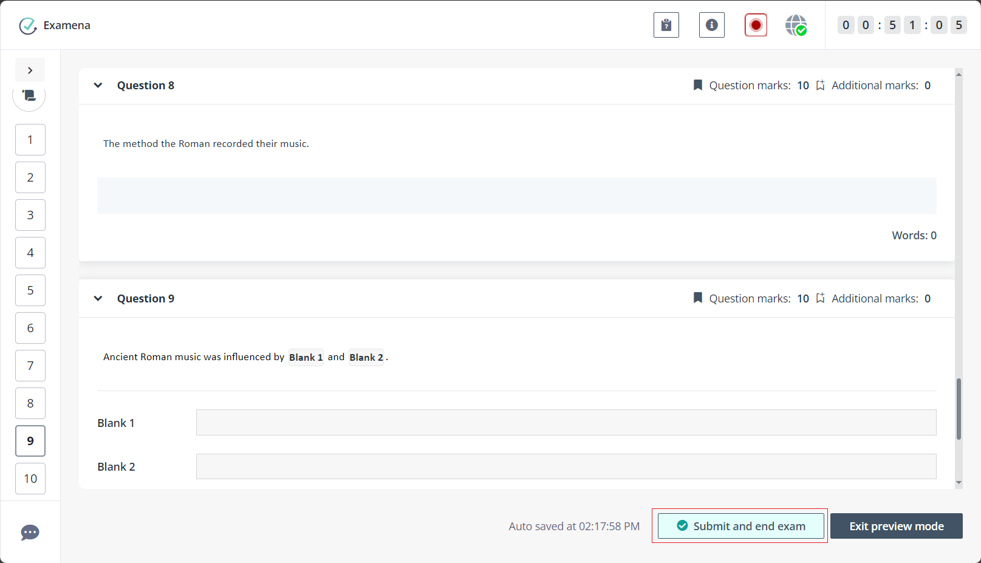Viewport: 981px width, 563px height.
Task: Open the exam information icon
Action: (x=711, y=26)
